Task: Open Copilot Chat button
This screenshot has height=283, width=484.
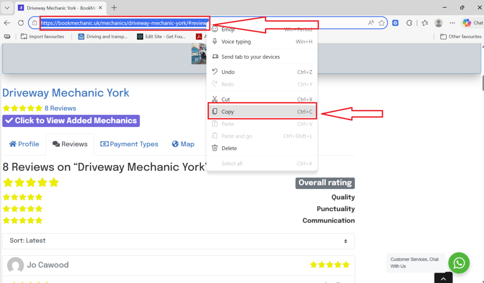Action: (473, 23)
